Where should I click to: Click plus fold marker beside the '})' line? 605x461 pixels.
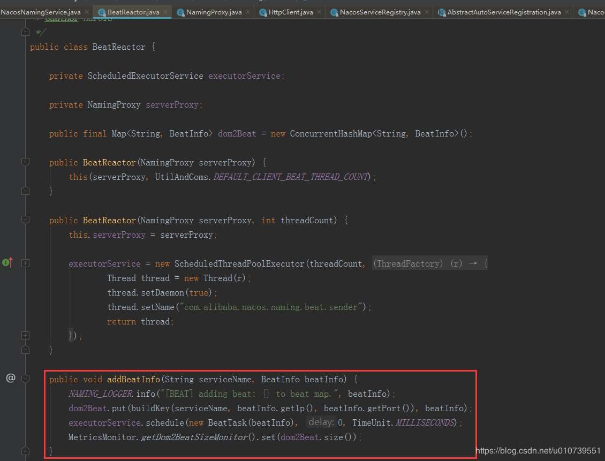tap(26, 336)
